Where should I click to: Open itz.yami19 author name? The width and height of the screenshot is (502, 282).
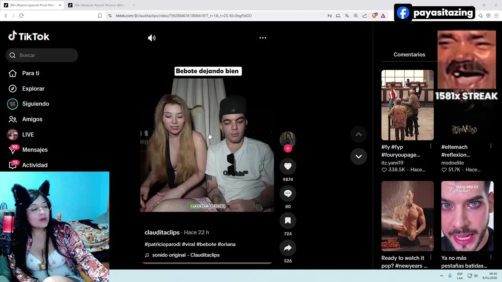click(x=392, y=163)
